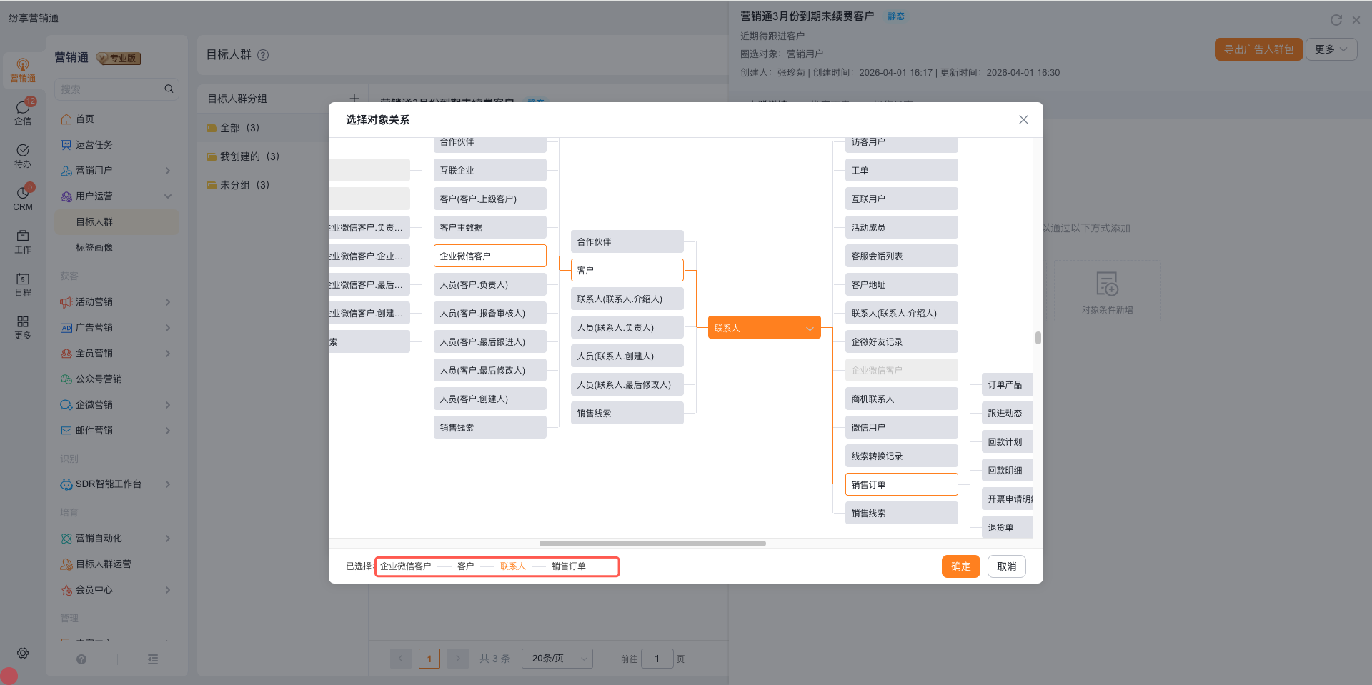Expand 营销用户 submenu
The width and height of the screenshot is (1372, 685).
[x=168, y=171]
